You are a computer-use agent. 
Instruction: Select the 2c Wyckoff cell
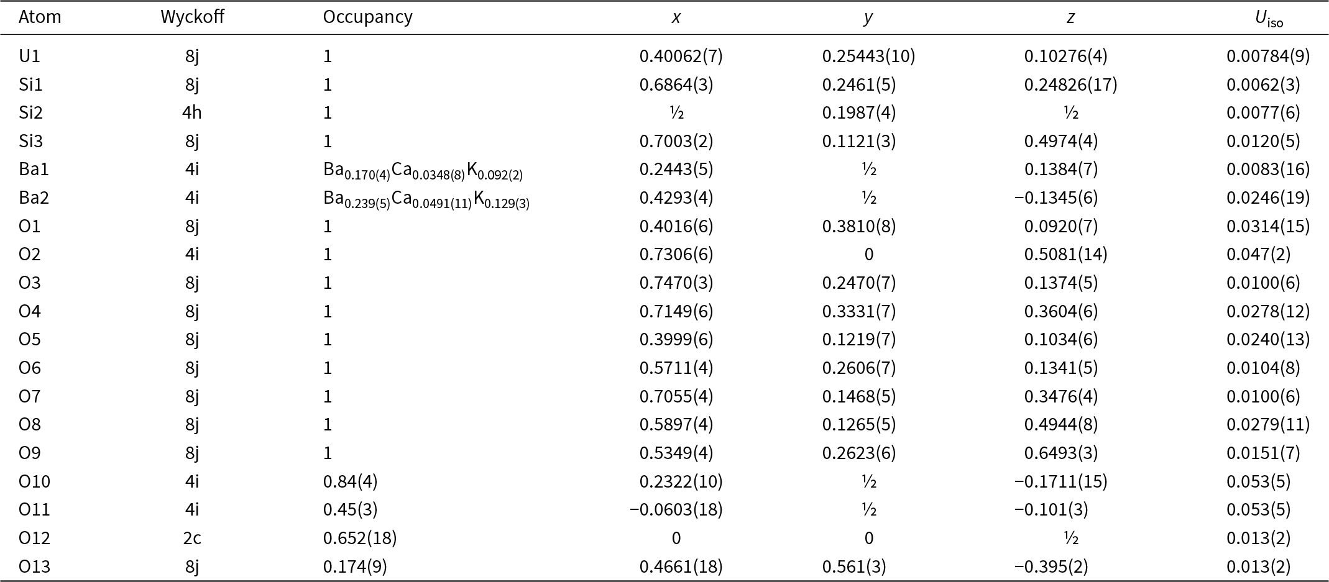click(192, 538)
